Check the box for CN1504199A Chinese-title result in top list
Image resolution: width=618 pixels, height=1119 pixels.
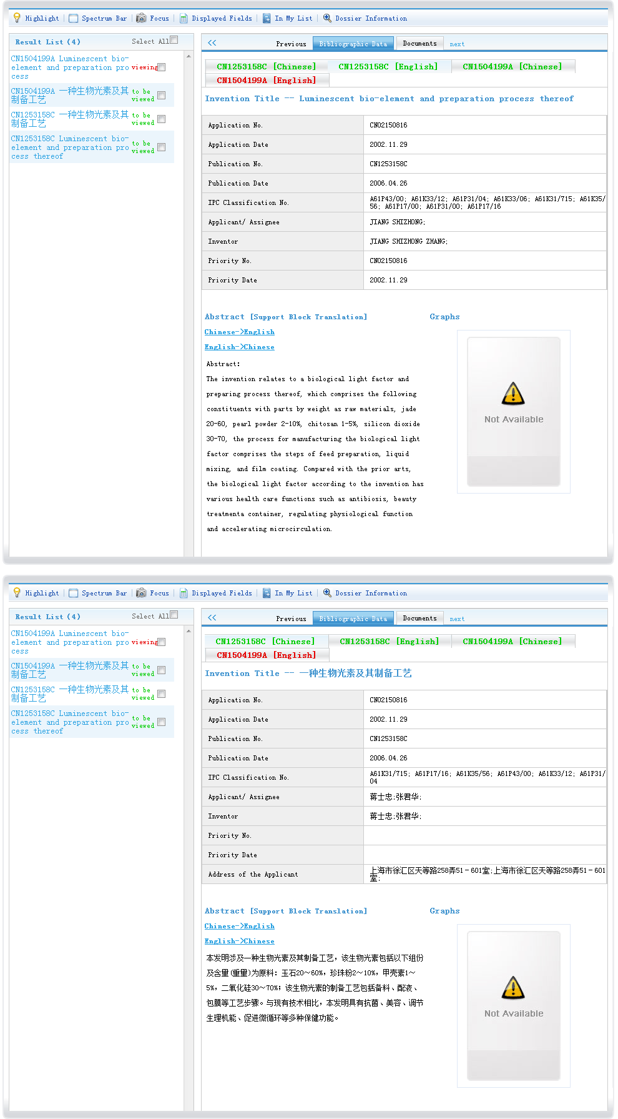[x=162, y=95]
